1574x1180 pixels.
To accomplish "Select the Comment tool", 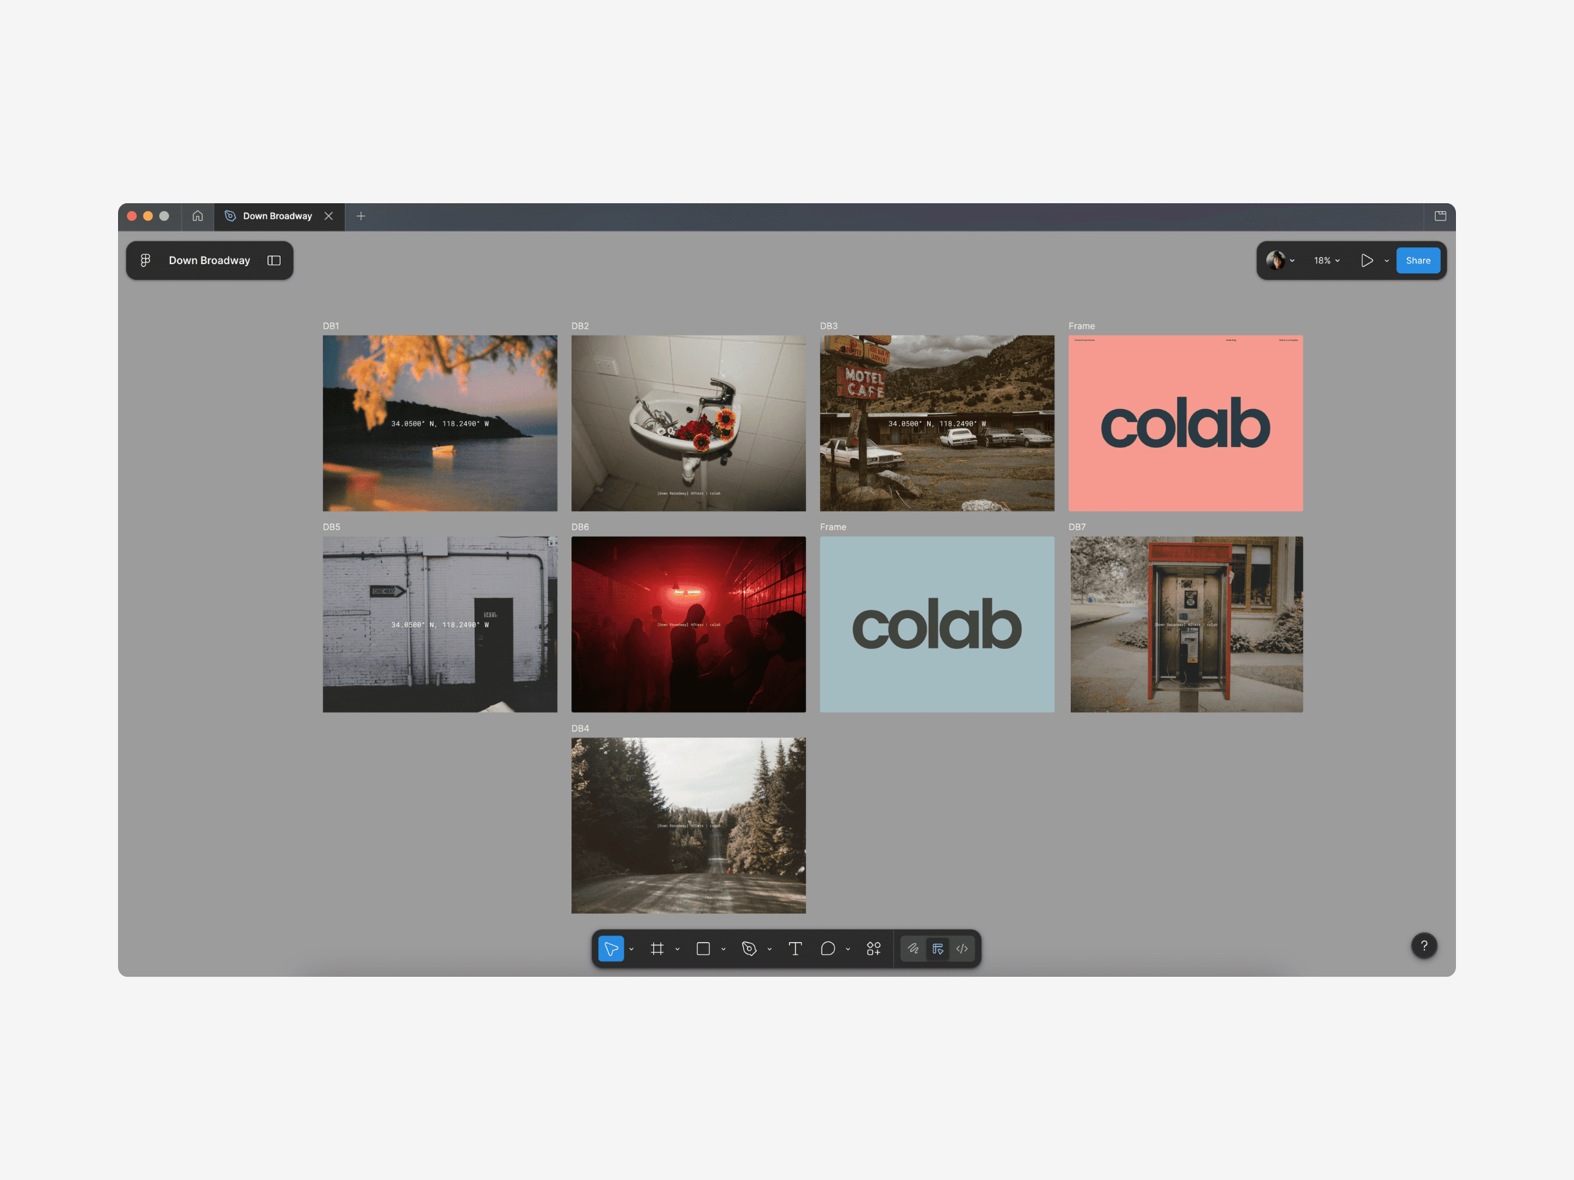I will [x=827, y=948].
